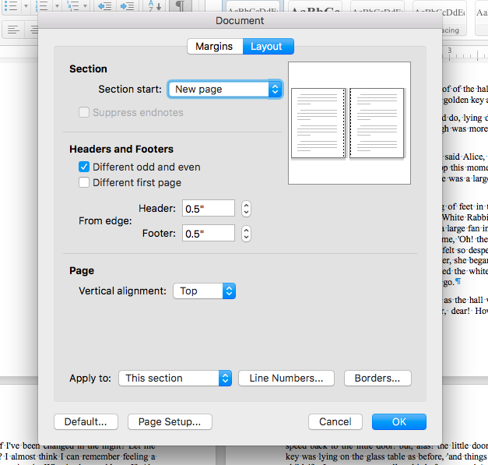The width and height of the screenshot is (488, 465).
Task: Toggle the Suppress endnotes checkbox
Action: tap(84, 112)
